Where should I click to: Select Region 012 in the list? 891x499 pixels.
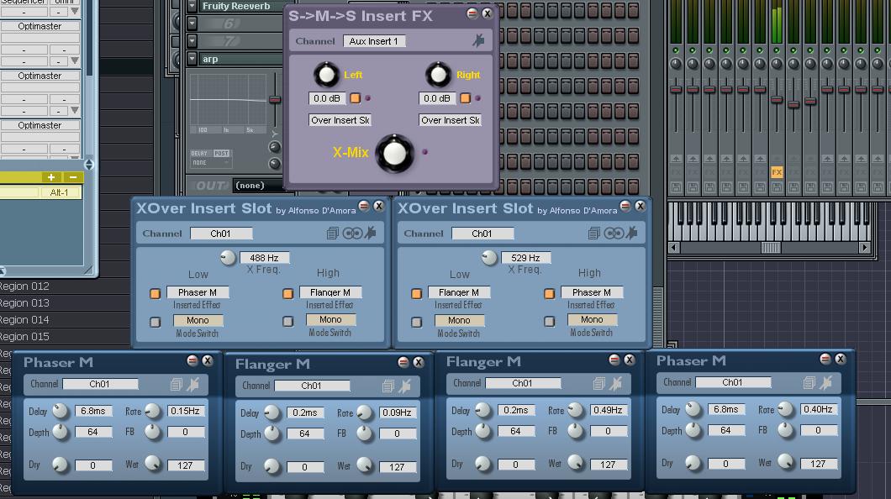pos(24,286)
